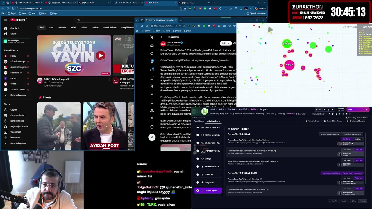Image resolution: width=372 pixels, height=209 pixels.
Task: Open the Portal dropdown in Football Manager
Action: coord(213,109)
